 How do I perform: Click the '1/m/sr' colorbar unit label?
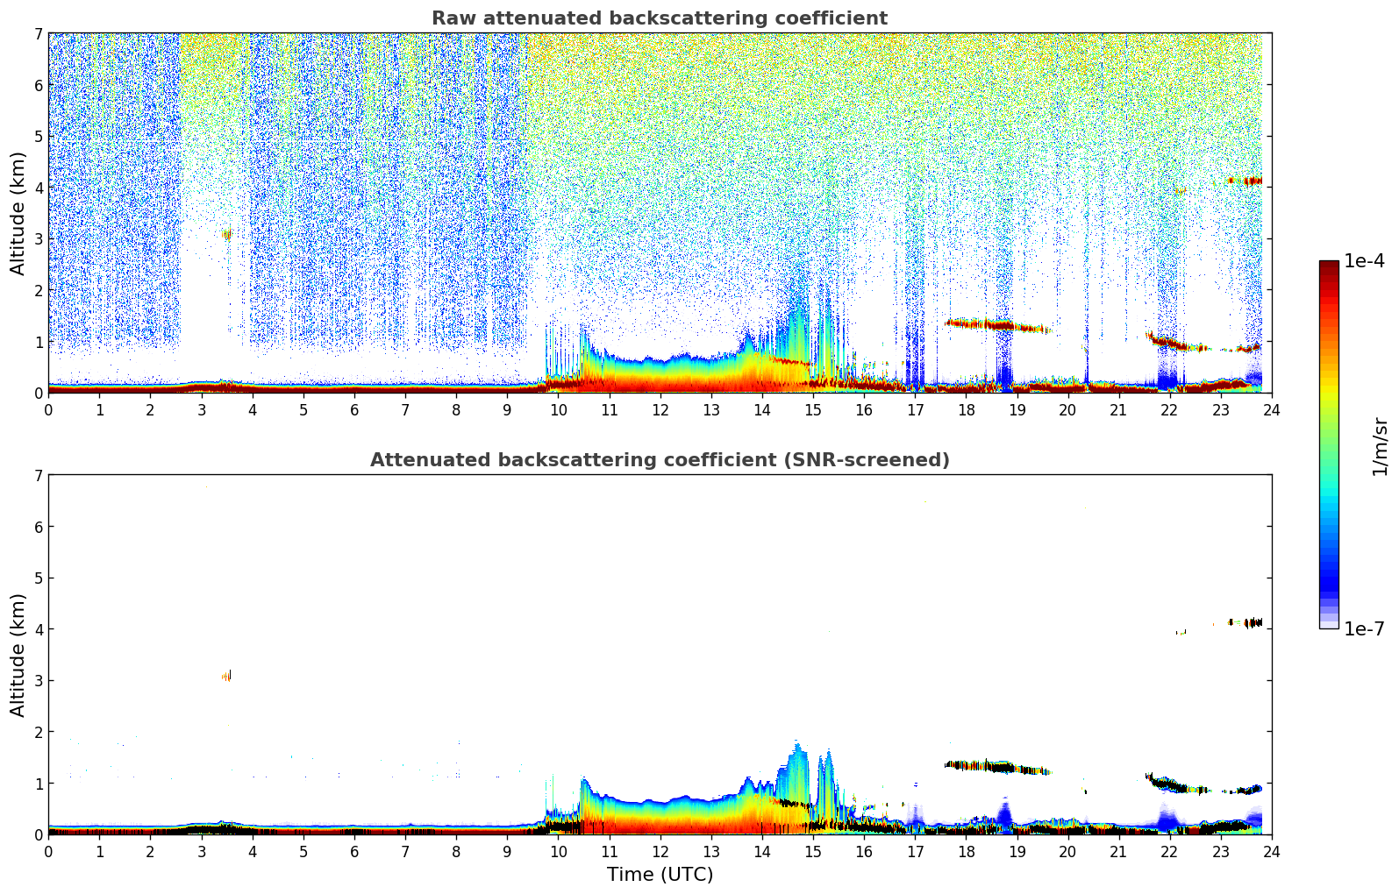click(1380, 446)
